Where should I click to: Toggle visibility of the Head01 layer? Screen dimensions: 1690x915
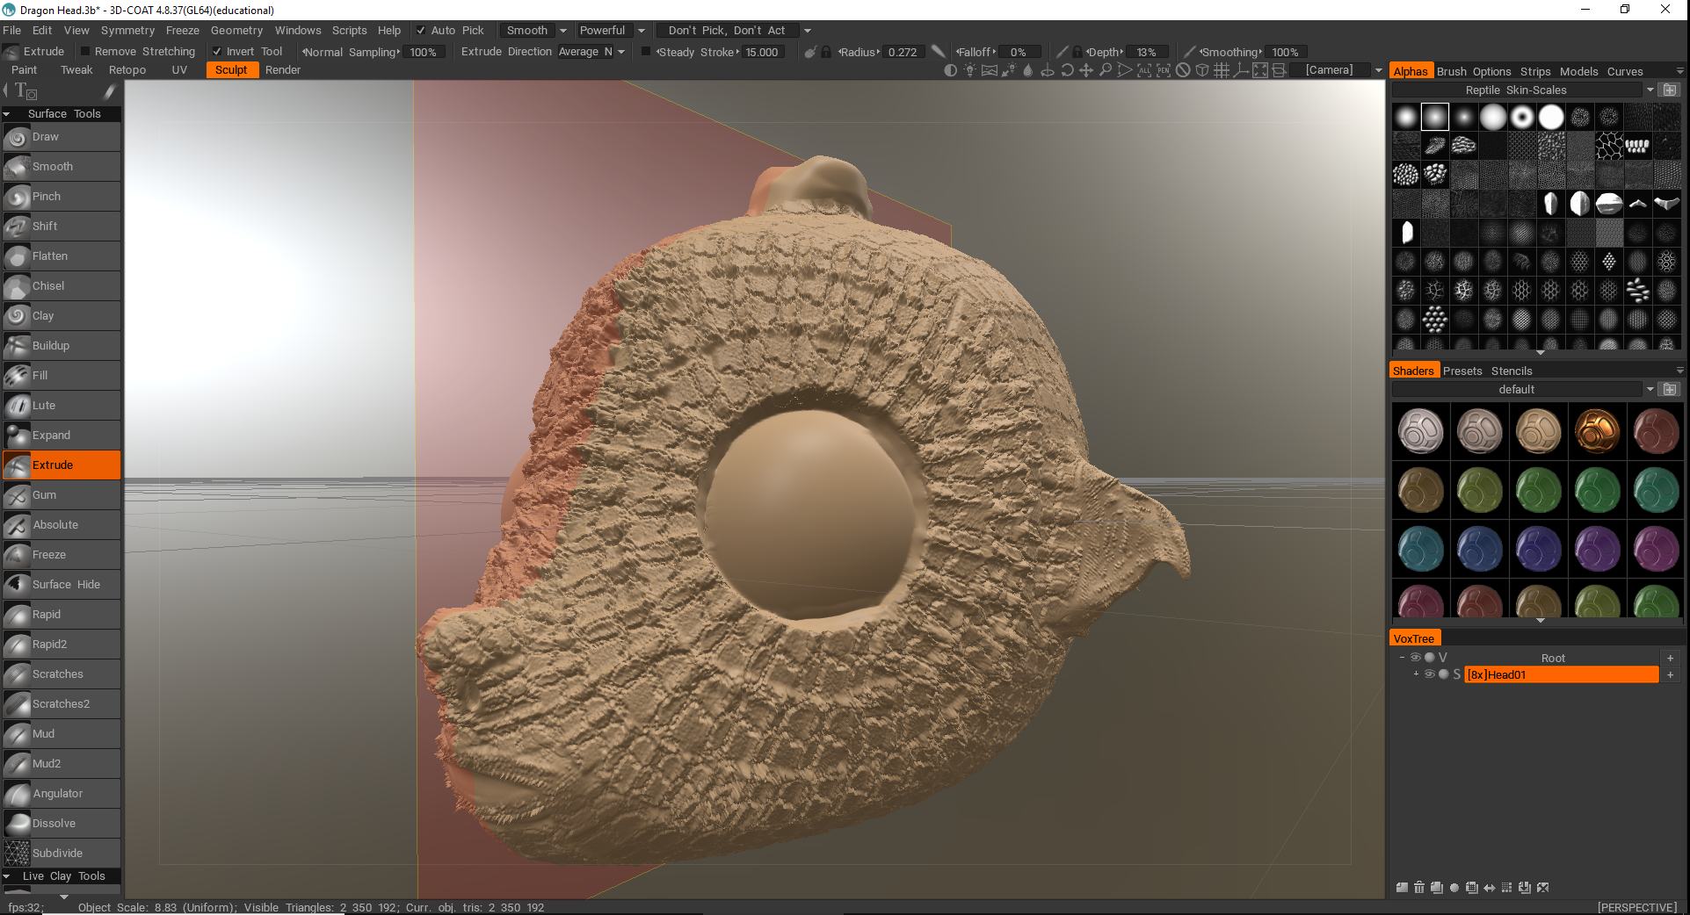tap(1430, 674)
